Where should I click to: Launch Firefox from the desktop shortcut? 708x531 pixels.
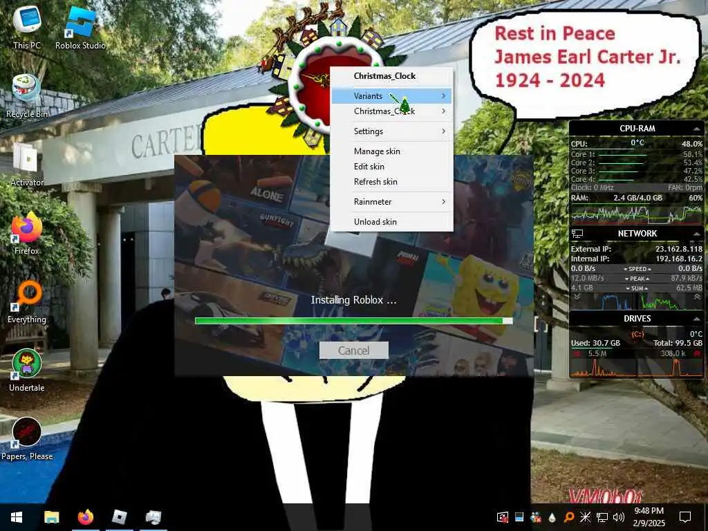pos(27,233)
